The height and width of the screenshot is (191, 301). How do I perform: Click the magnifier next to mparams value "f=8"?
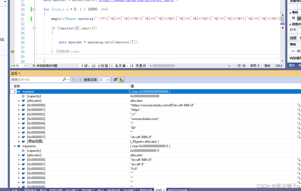click(299, 169)
